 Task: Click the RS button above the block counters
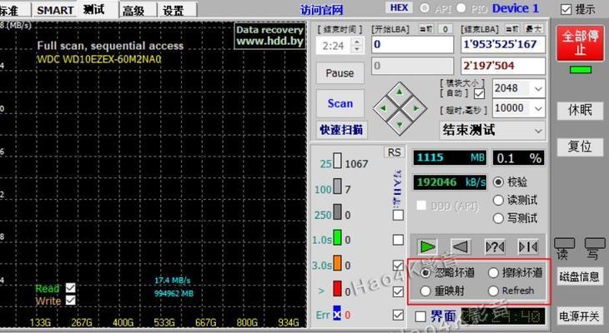tap(395, 152)
